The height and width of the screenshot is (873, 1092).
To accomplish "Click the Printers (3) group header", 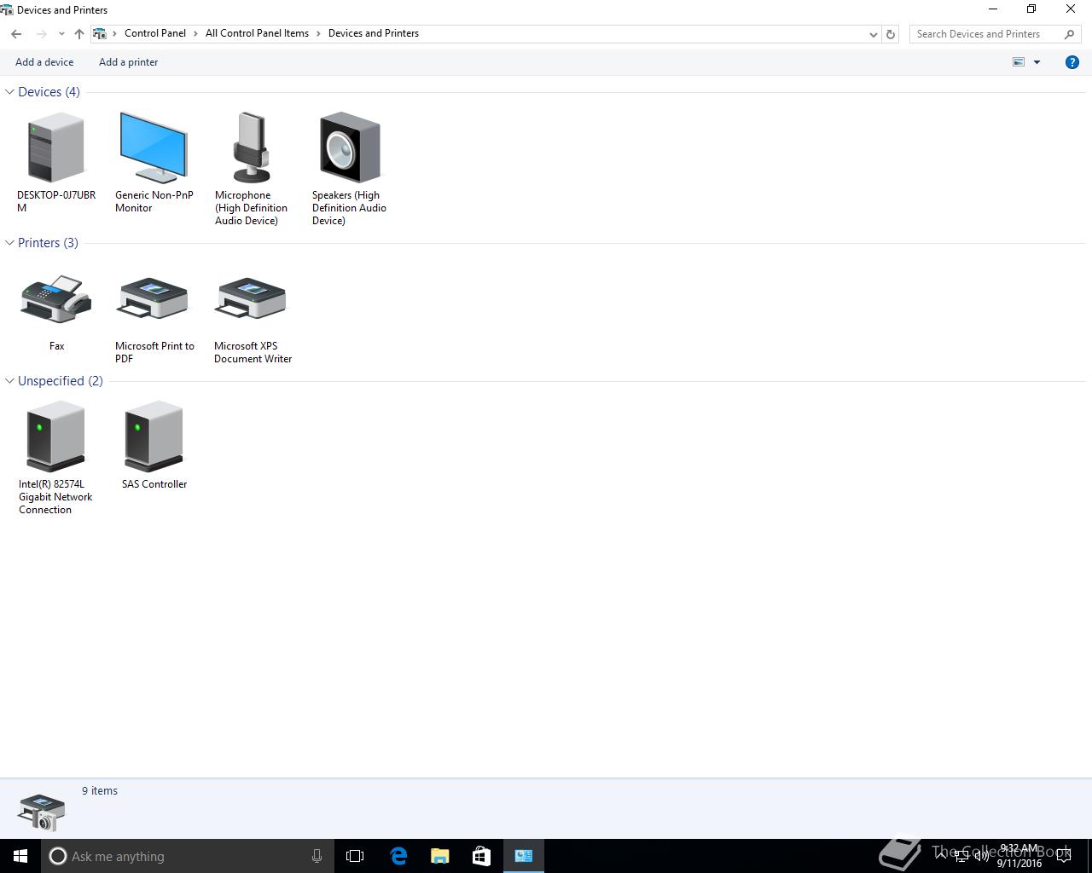I will [x=48, y=243].
